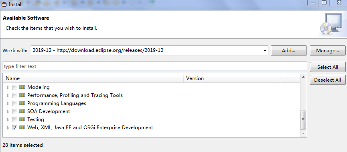Check the Programming Languages checkbox
Image resolution: width=347 pixels, height=152 pixels.
(14, 104)
